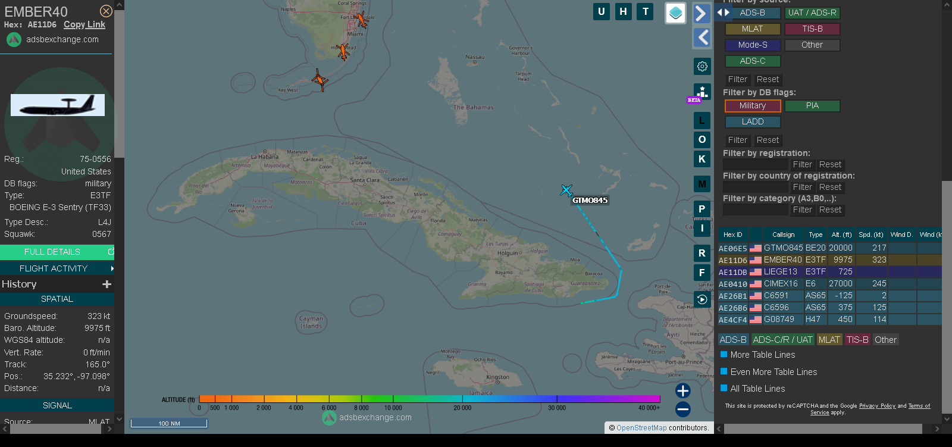The height and width of the screenshot is (447, 952).
Task: Select orange aircraft near Homestead
Action: (x=343, y=52)
